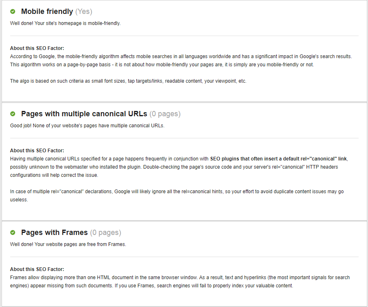368x307 pixels.
Task: Click the paragraph starting with Frames allow displaying
Action: (x=179, y=282)
